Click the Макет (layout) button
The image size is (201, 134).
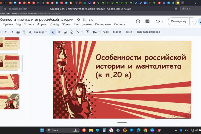pos(117,32)
